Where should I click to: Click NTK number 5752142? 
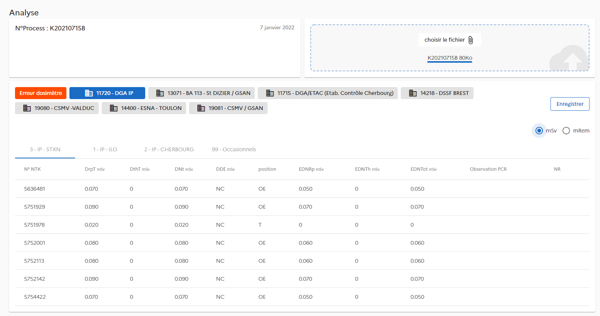point(35,279)
